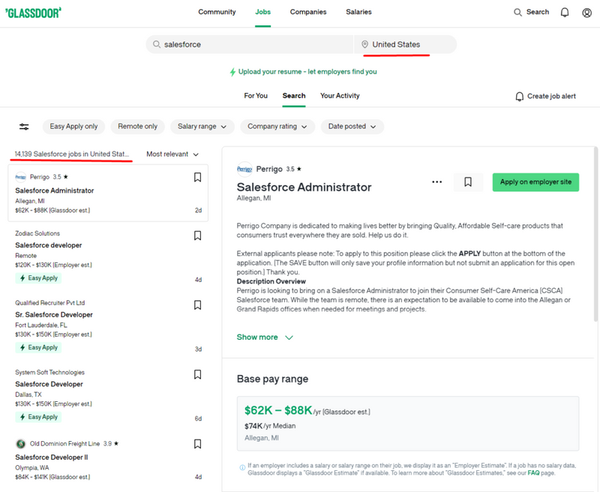Open the Community nav item
Screen dimensions: 600x492
(x=217, y=12)
